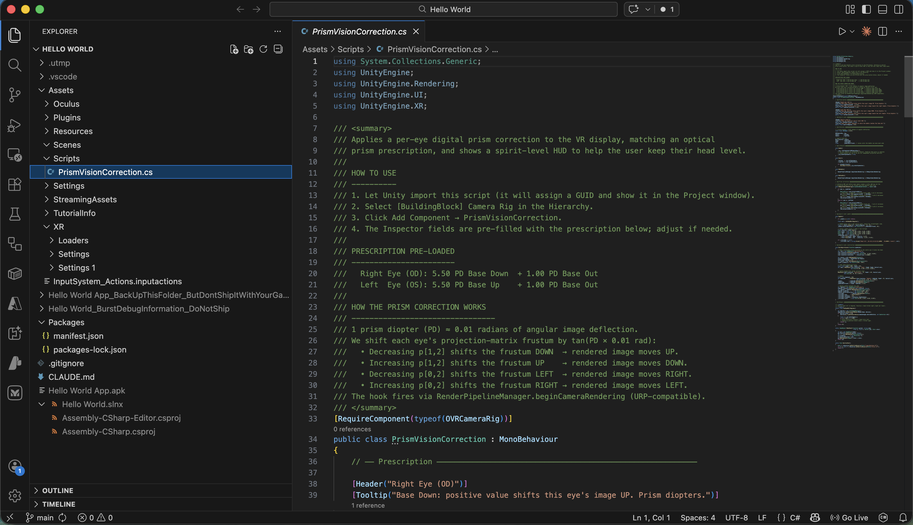Toggle the bottom panel visibility
The height and width of the screenshot is (525, 913).
pos(882,9)
